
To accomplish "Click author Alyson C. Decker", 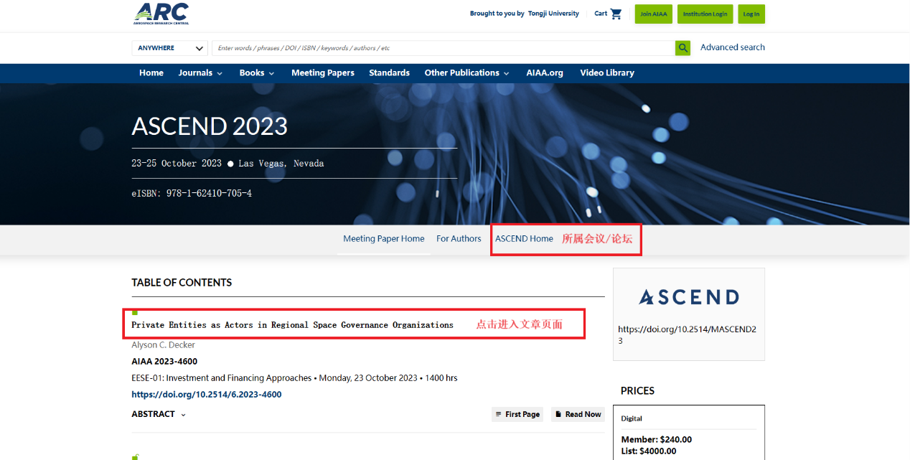I will (x=163, y=345).
